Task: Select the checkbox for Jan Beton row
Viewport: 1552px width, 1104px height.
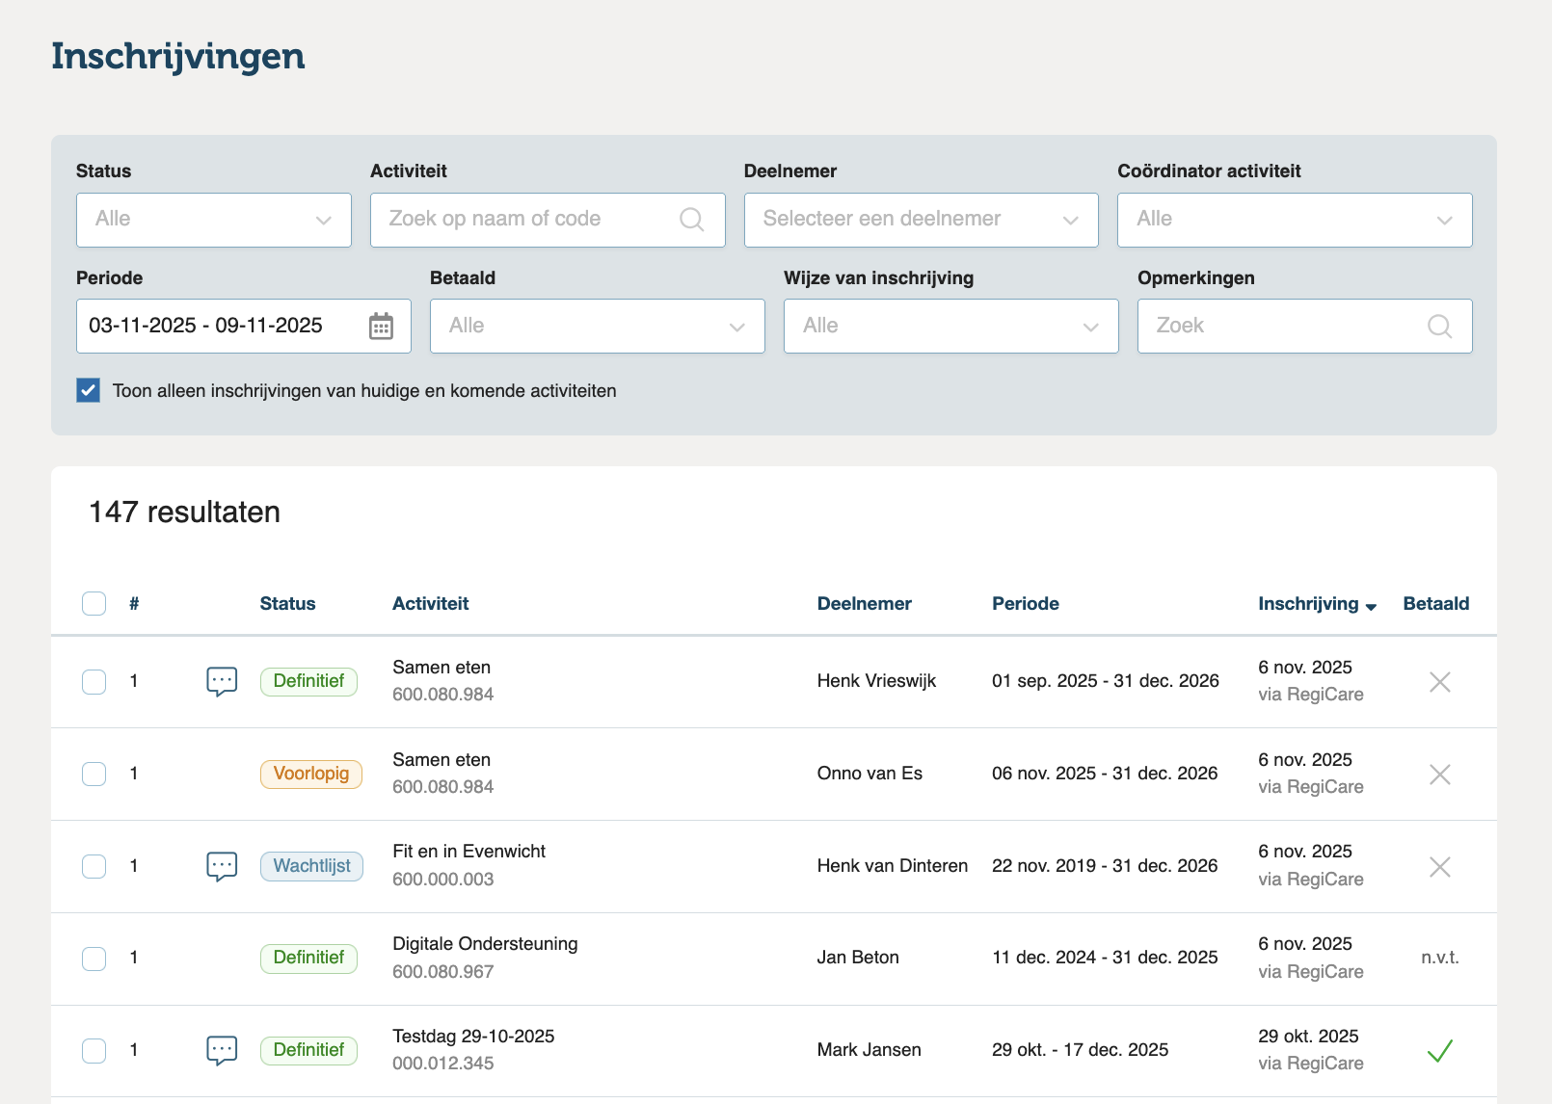Action: point(94,959)
